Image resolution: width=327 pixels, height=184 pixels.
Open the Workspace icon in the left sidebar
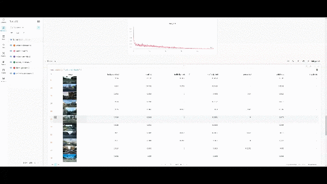click(4, 29)
